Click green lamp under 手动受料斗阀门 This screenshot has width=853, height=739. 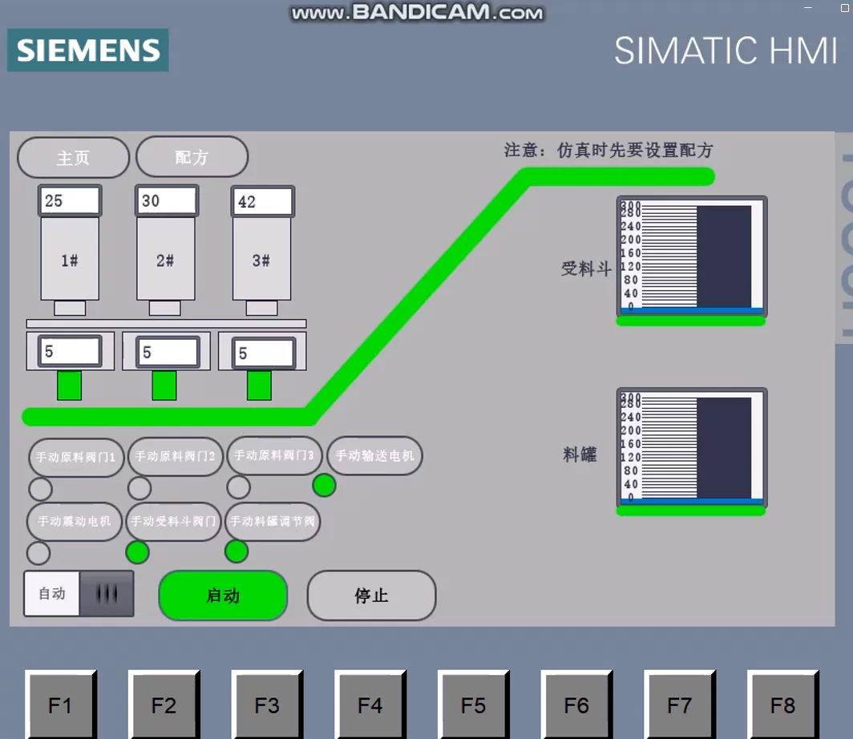pyautogui.click(x=138, y=552)
